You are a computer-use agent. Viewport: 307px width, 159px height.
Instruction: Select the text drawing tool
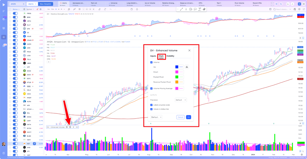pyautogui.click(x=199, y=9)
